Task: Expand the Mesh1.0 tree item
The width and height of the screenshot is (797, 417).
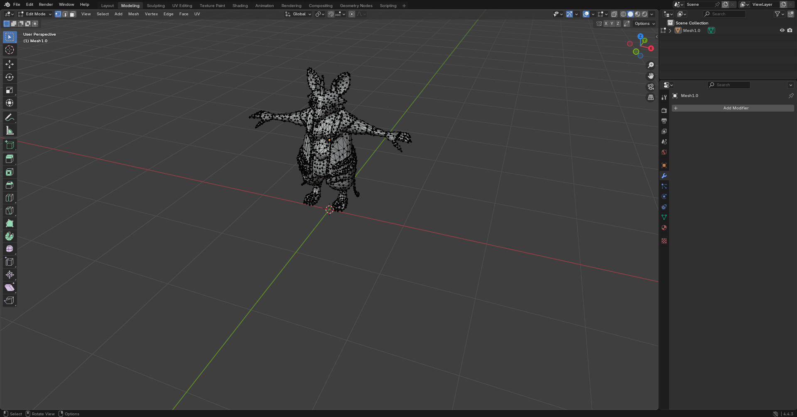Action: click(670, 31)
